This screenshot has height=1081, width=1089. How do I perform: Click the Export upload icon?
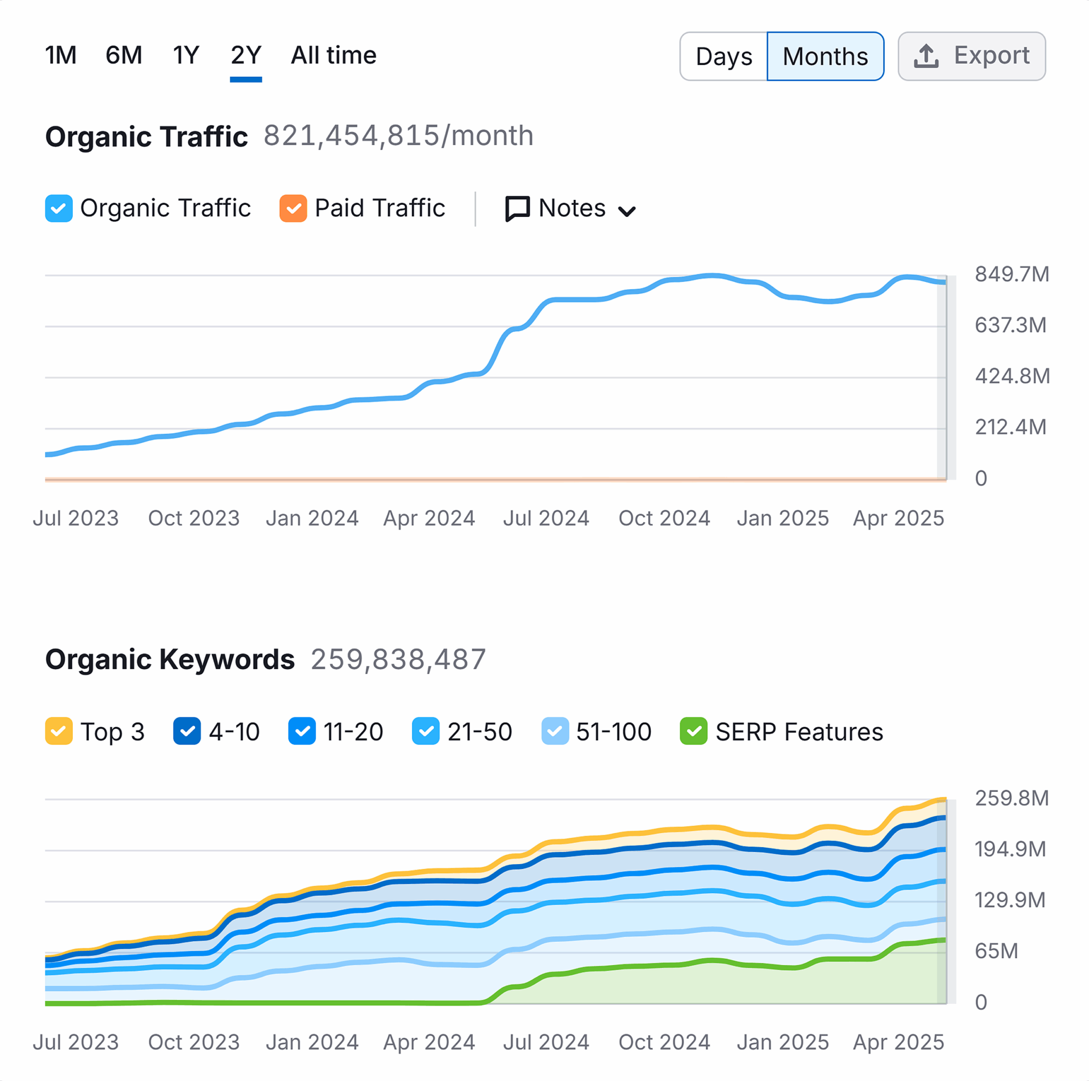point(926,56)
